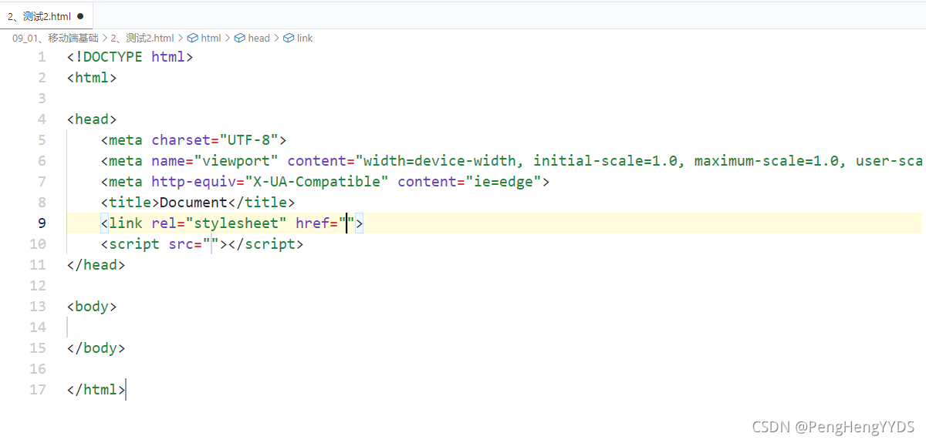Open the 09_01、移动端基础 breadcrumb folder
The height and width of the screenshot is (443, 926).
56,38
